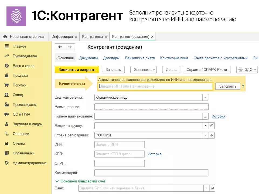
Task: Open the Операции Дт/Кт icon
Action: 6,134
